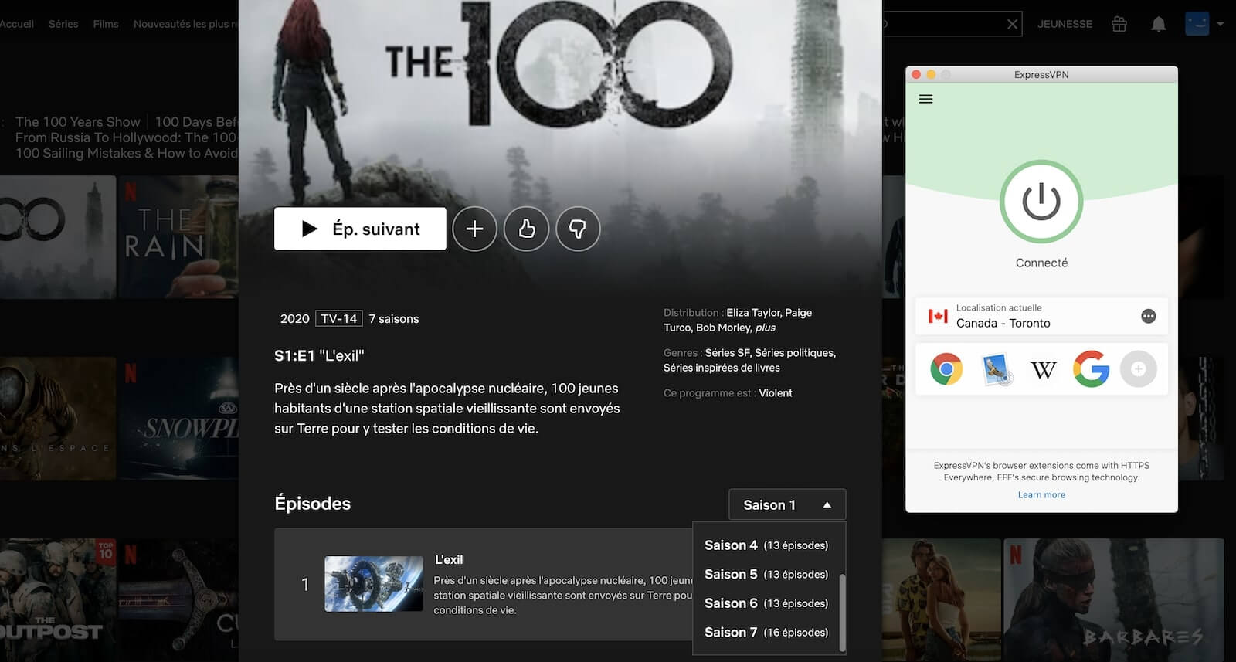Open Netflix Films nav item
Viewport: 1236px width, 662px height.
point(106,24)
